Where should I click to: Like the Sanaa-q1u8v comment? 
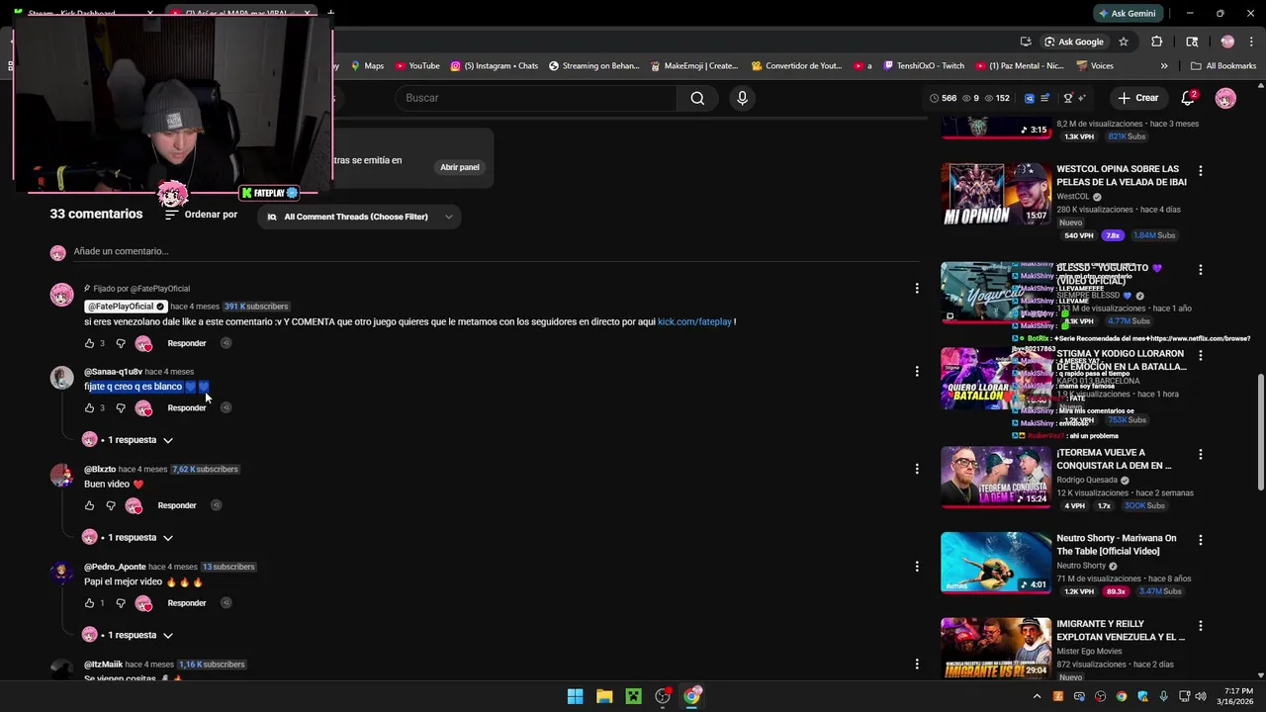(x=89, y=407)
